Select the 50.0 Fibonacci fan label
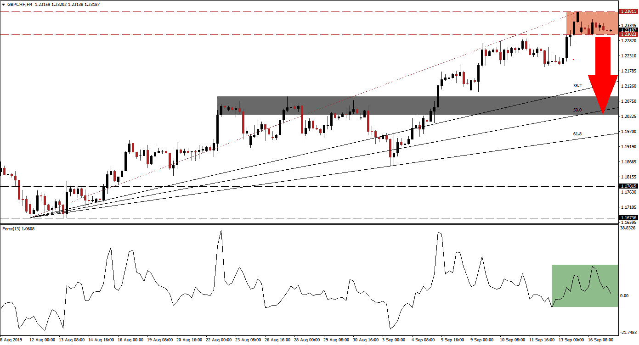 577,110
